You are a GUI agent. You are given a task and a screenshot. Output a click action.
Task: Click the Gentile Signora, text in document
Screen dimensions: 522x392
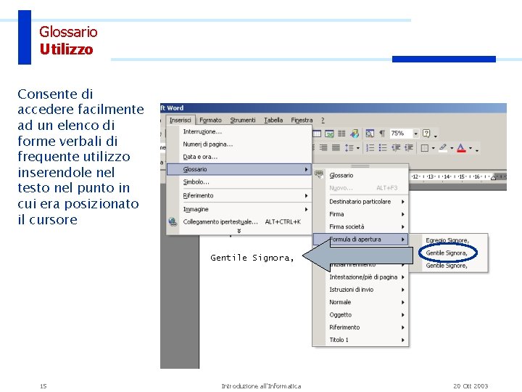[x=252, y=258]
